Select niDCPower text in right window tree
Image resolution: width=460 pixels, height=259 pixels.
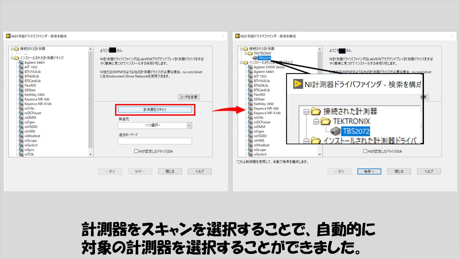click(262, 122)
